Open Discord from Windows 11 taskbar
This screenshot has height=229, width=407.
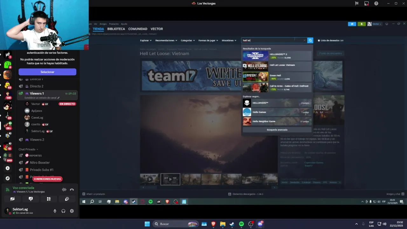(x=260, y=224)
